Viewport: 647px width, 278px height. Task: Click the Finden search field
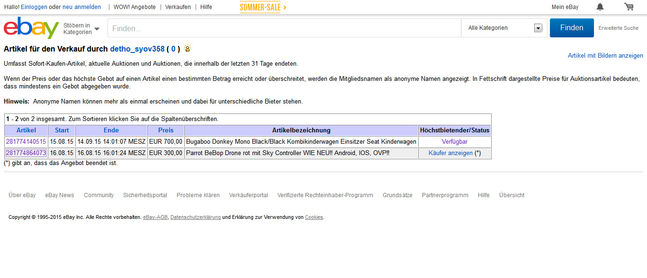(285, 28)
